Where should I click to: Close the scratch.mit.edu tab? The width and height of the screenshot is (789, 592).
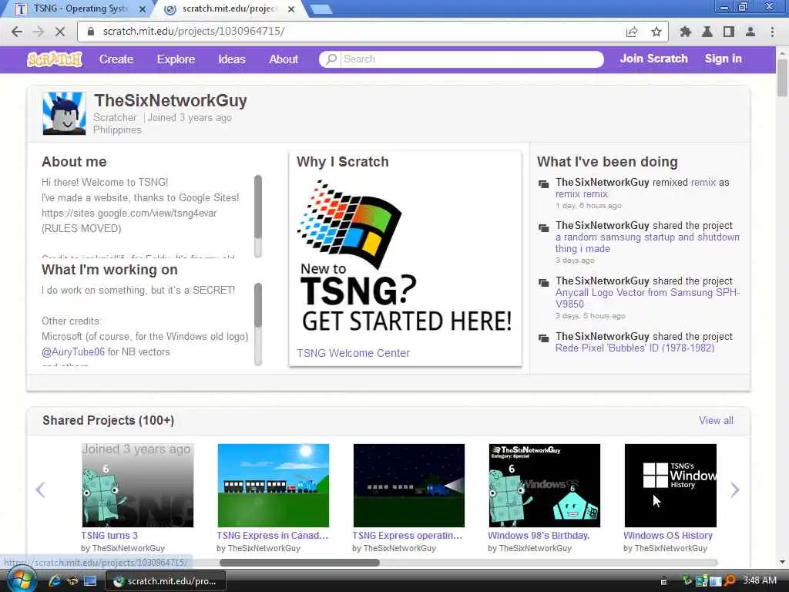(x=291, y=9)
